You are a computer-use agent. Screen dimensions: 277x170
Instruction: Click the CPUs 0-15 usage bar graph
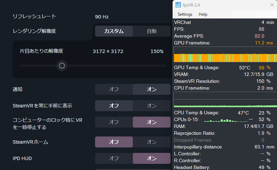pos(226,120)
